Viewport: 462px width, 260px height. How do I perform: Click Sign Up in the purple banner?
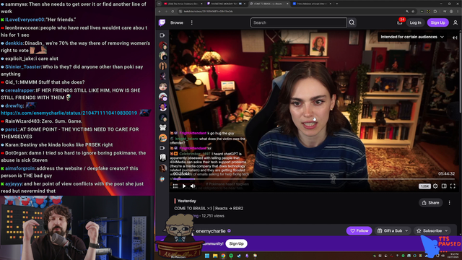click(236, 243)
